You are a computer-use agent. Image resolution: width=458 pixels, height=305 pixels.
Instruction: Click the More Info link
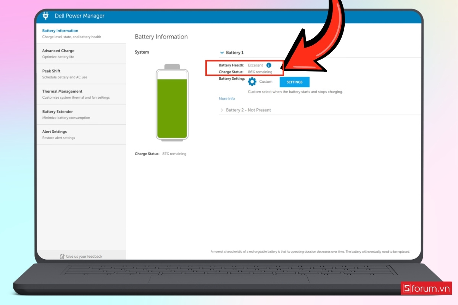[x=227, y=99]
